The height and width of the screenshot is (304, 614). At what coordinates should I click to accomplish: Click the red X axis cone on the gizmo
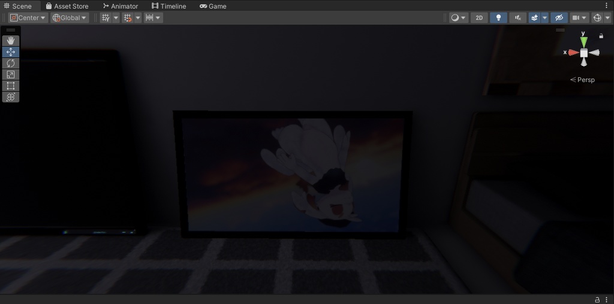pyautogui.click(x=574, y=52)
